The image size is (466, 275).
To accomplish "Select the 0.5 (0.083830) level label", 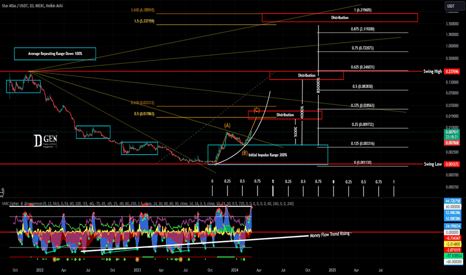I will [x=362, y=86].
